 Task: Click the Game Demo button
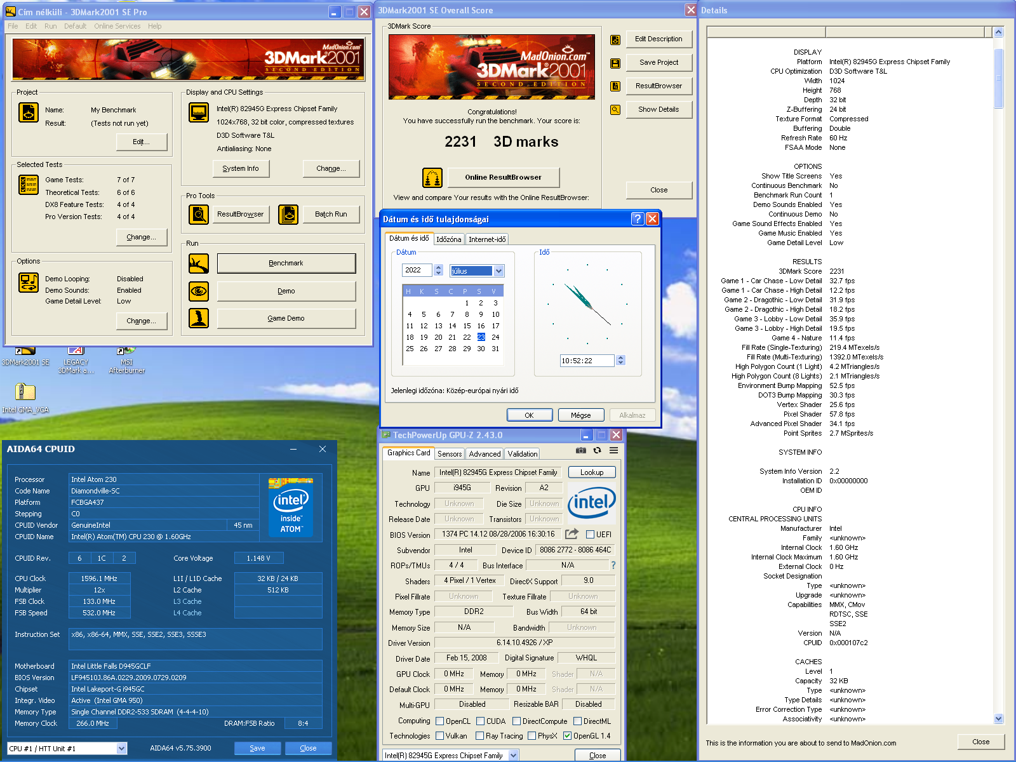286,319
